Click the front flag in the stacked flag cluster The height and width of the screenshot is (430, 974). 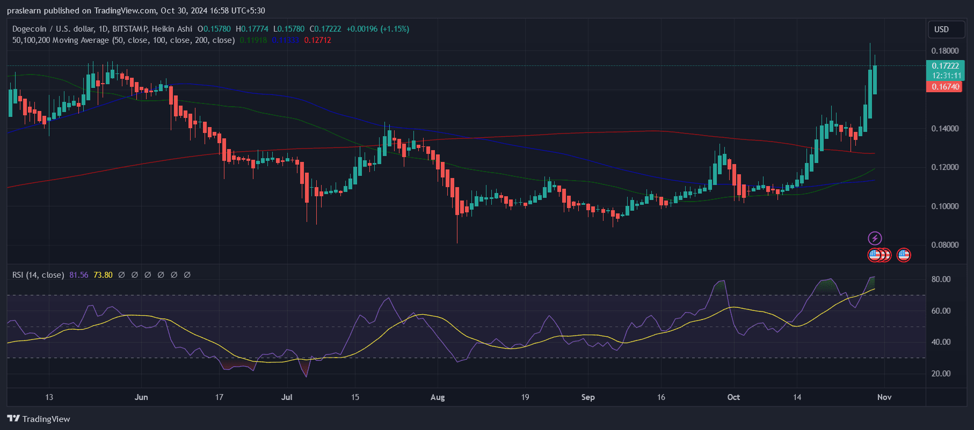875,255
